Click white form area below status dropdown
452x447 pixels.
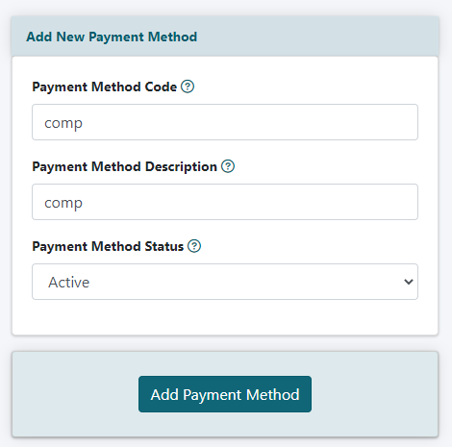[x=225, y=317]
